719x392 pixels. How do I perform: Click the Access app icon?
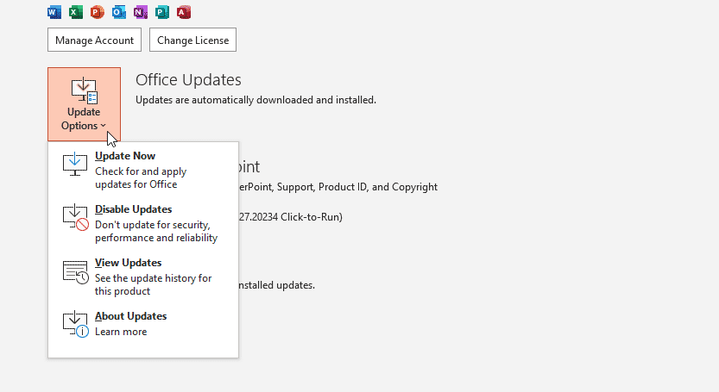[183, 12]
